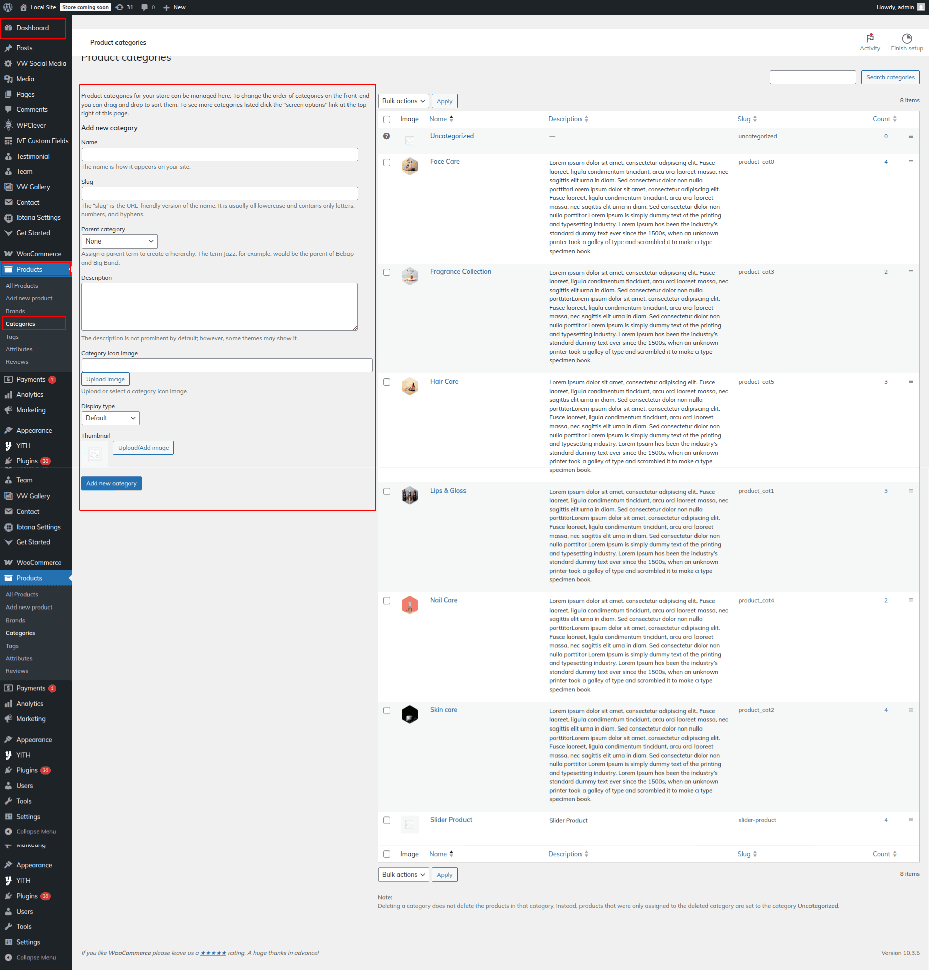Viewport: 929px width, 972px height.
Task: Click the Nail Care category thumbnail
Action: (410, 605)
